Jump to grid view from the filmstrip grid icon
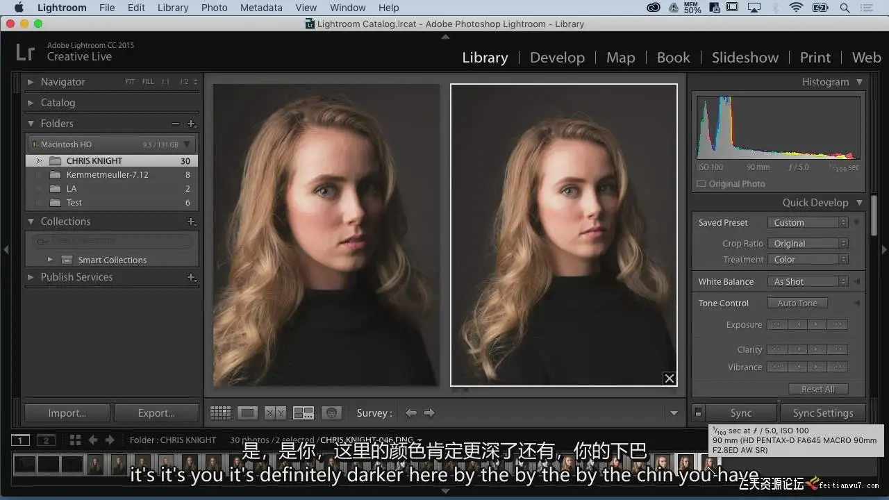The height and width of the screenshot is (500, 889). 75,440
